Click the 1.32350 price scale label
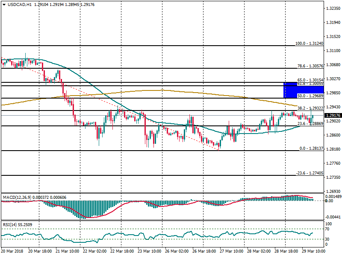This screenshot has width=342, height=256. (332, 9)
